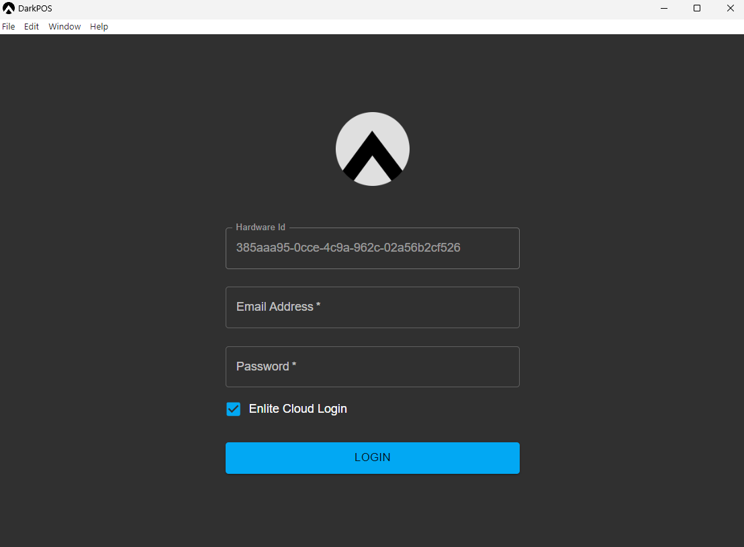Click the DarkPOS title bar app icon
Viewport: 744px width, 547px height.
click(9, 8)
